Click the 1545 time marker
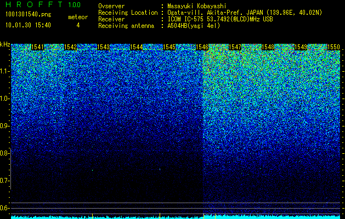This screenshot has width=345, height=219. pyautogui.click(x=169, y=47)
